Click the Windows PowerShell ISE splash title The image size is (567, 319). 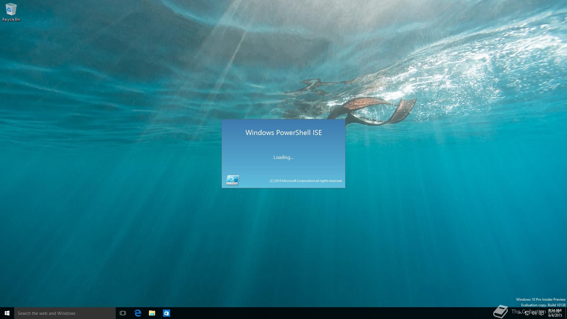pos(283,133)
